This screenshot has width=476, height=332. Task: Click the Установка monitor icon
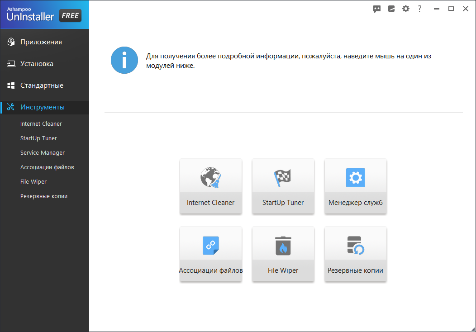11,64
